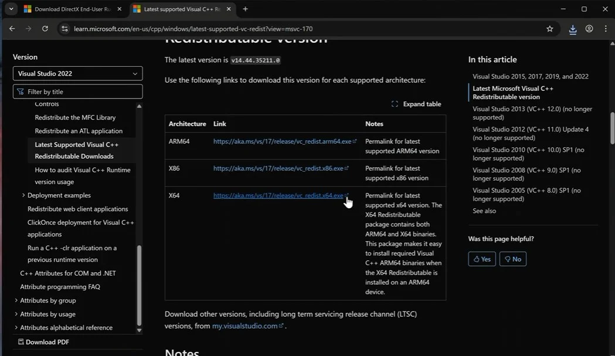Click the Architecture column header
This screenshot has height=356, width=615.
(x=187, y=124)
